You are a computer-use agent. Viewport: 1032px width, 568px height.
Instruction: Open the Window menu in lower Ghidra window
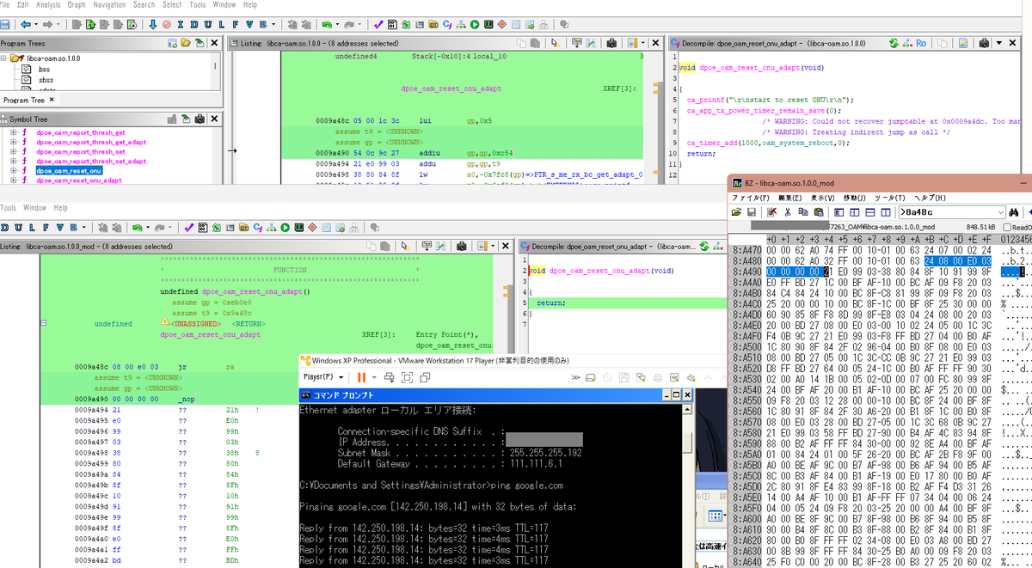[x=35, y=208]
